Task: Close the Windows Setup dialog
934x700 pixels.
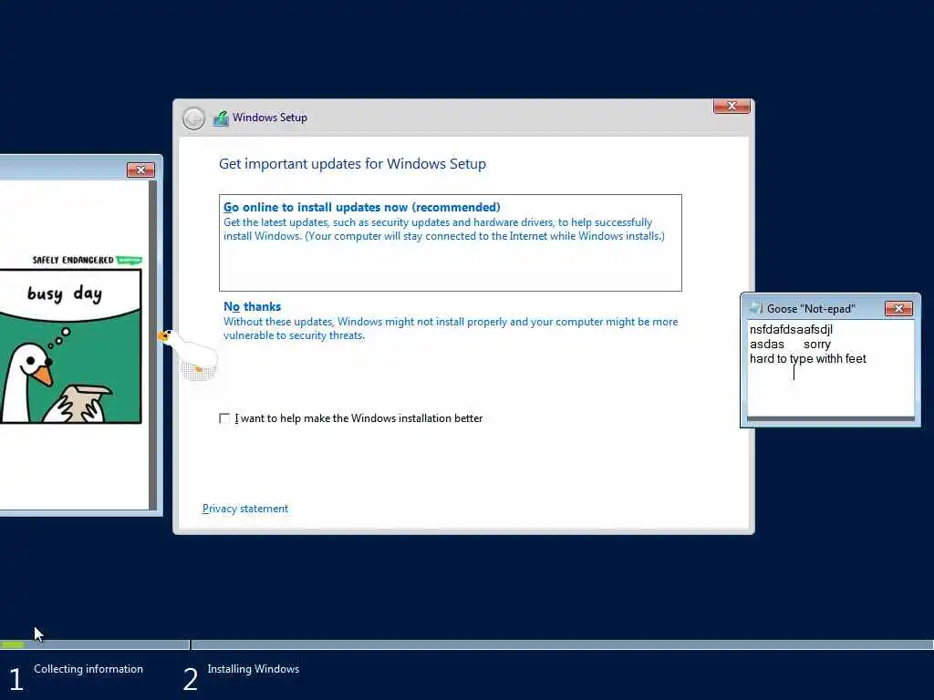Action: (732, 106)
